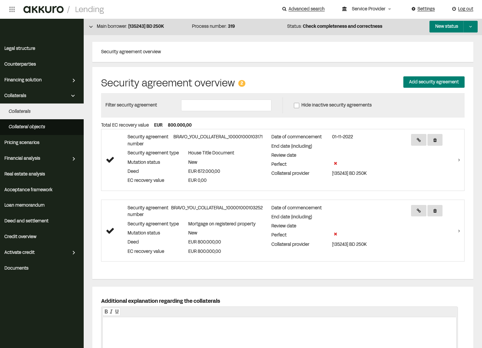Collapse the main borrower header chevron

tap(91, 26)
